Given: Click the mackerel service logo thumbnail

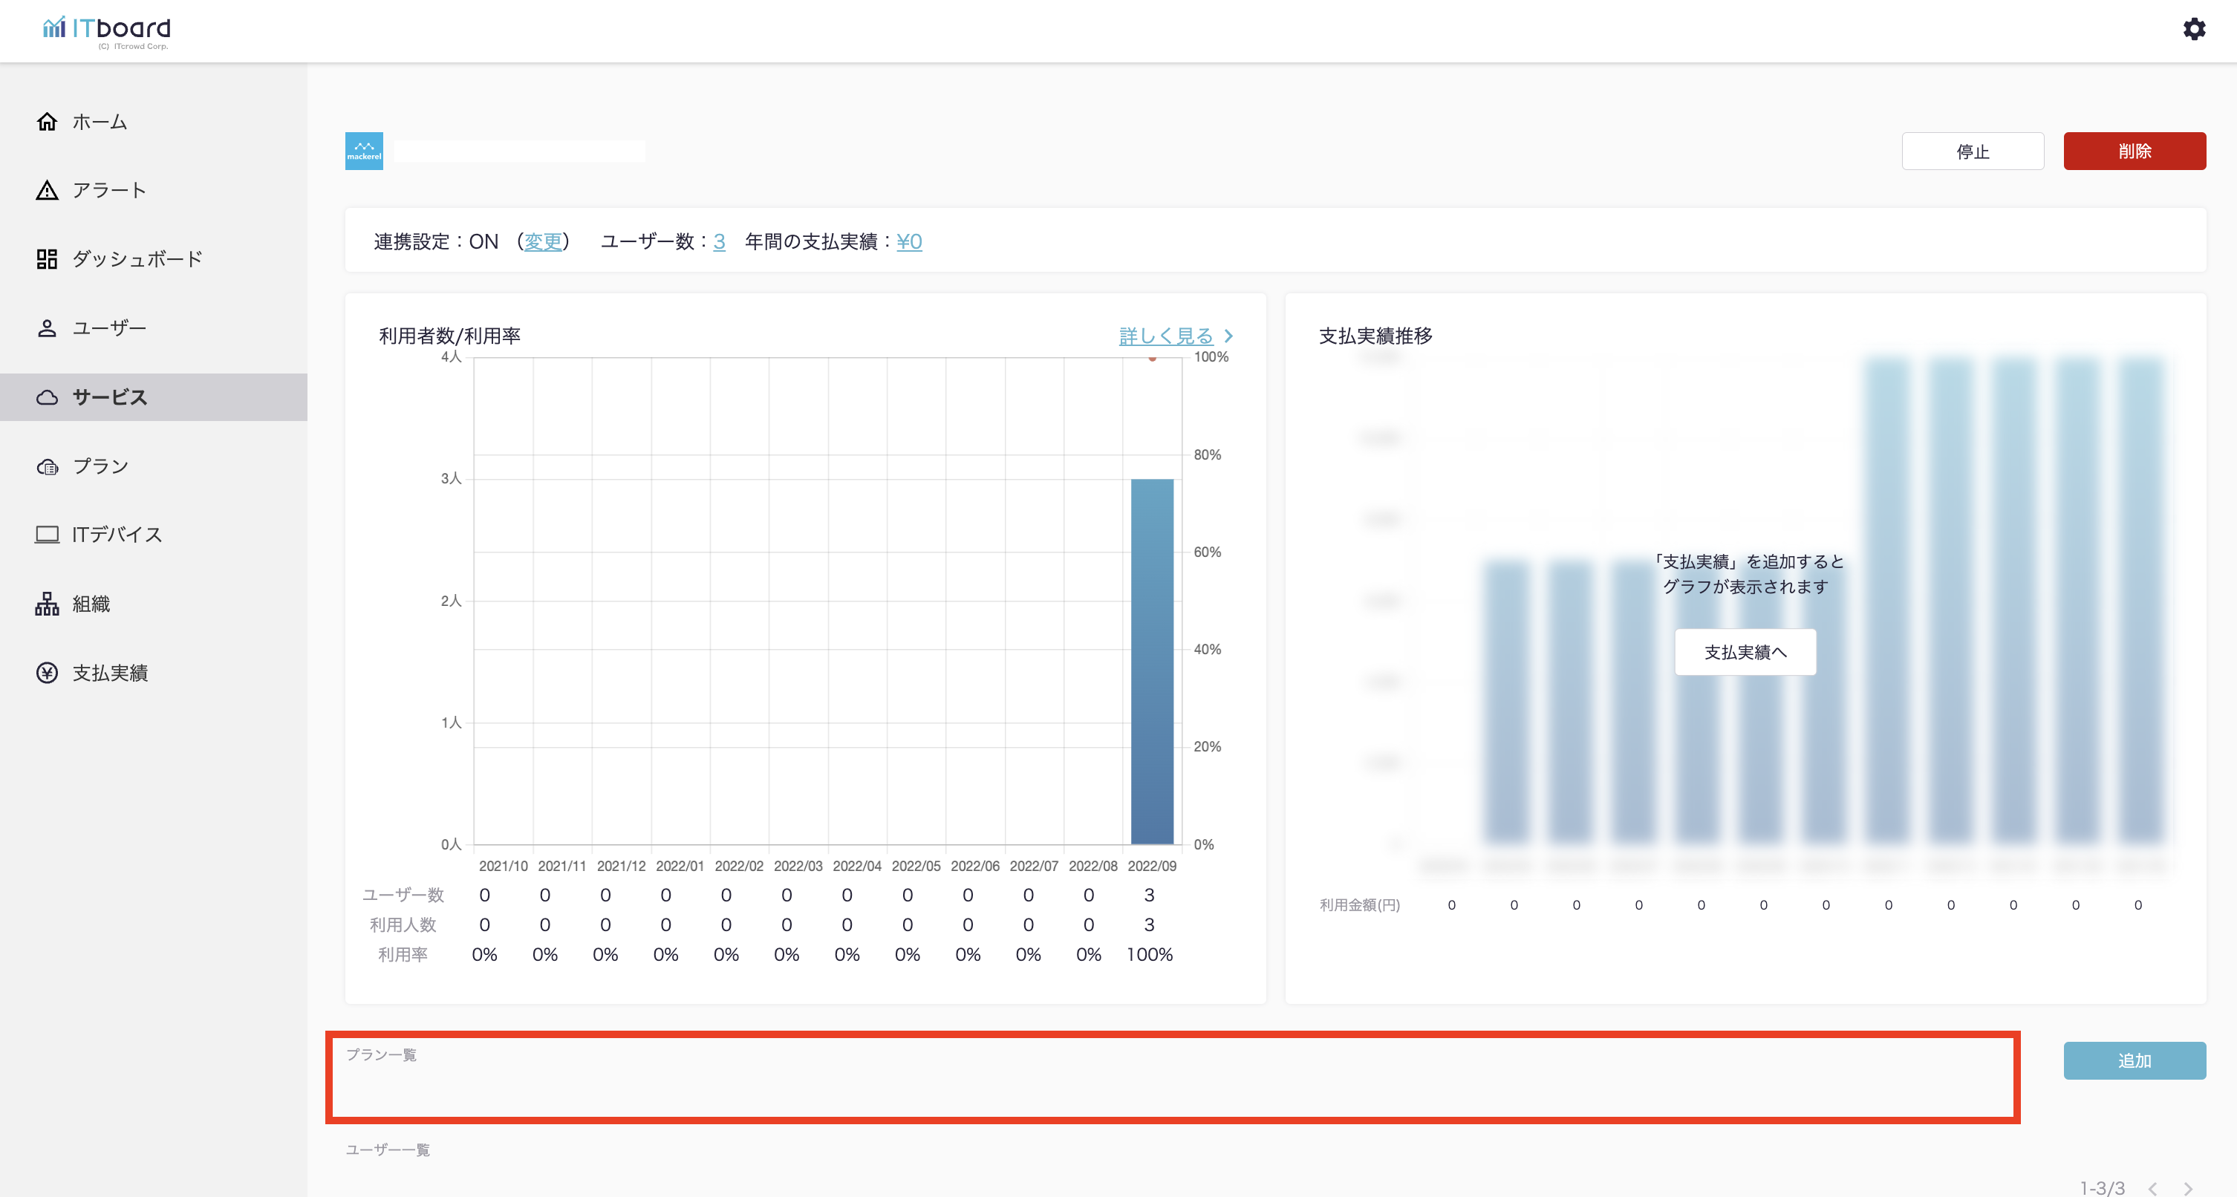Looking at the screenshot, I should [364, 151].
